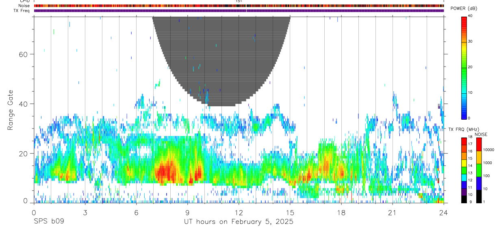Image resolution: width=499 pixels, height=230 pixels.
Task: Click the range gate tick label 60
Action: (x=23, y=54)
